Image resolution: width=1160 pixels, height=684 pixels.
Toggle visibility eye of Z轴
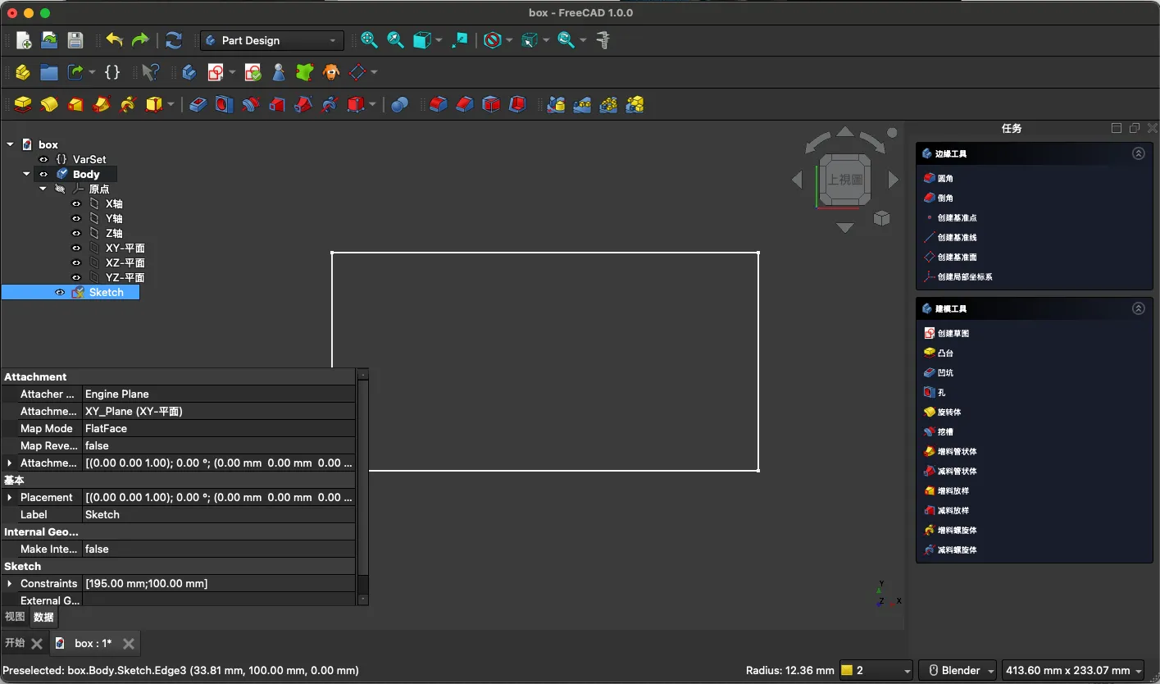pos(76,234)
